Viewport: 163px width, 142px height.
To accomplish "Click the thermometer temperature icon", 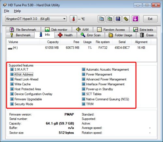I will pos(73,19).
